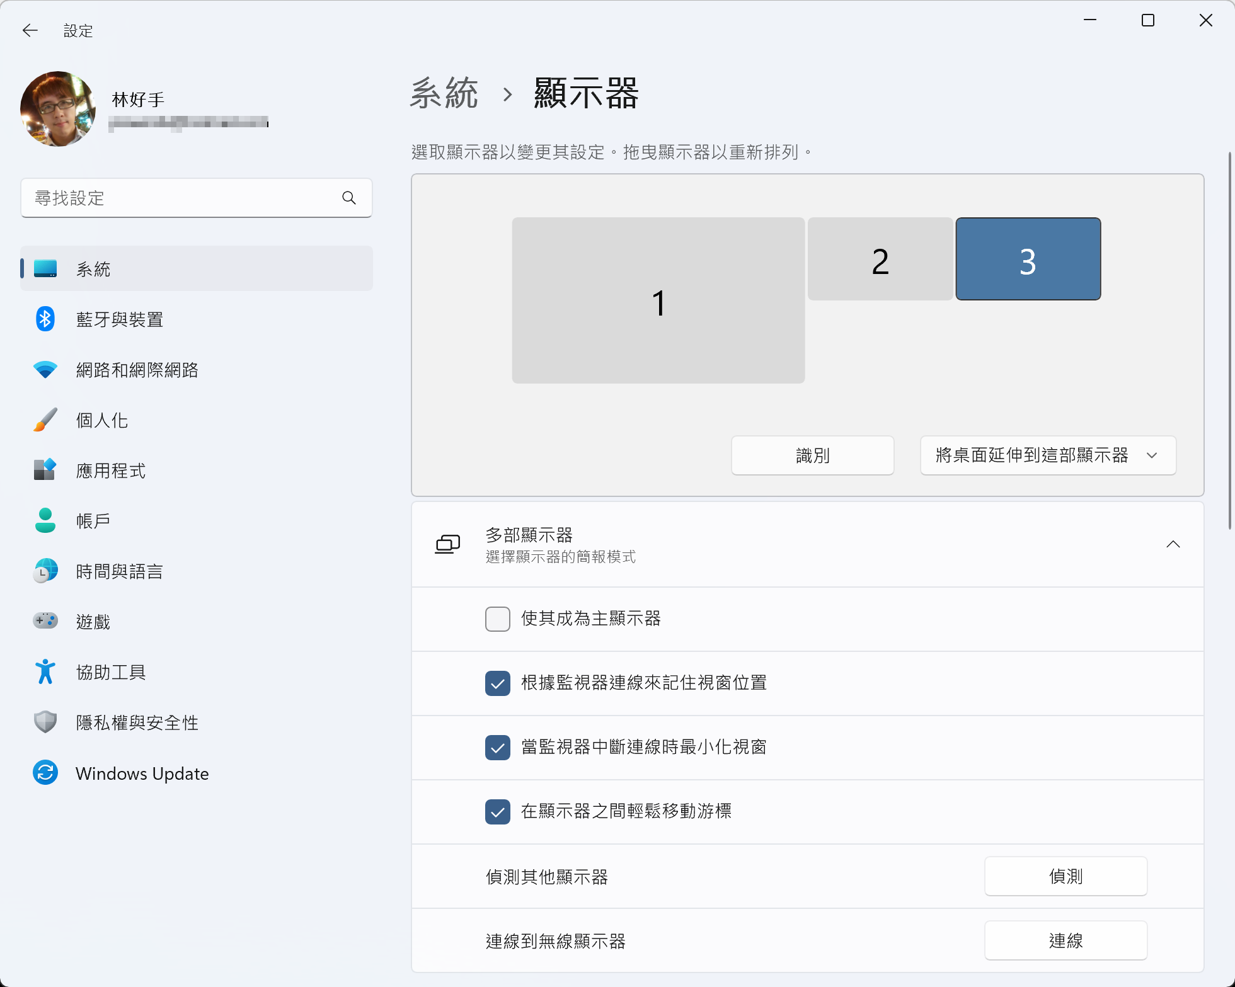Click the Bluetooth icon in sidebar
The image size is (1235, 987).
[x=45, y=319]
